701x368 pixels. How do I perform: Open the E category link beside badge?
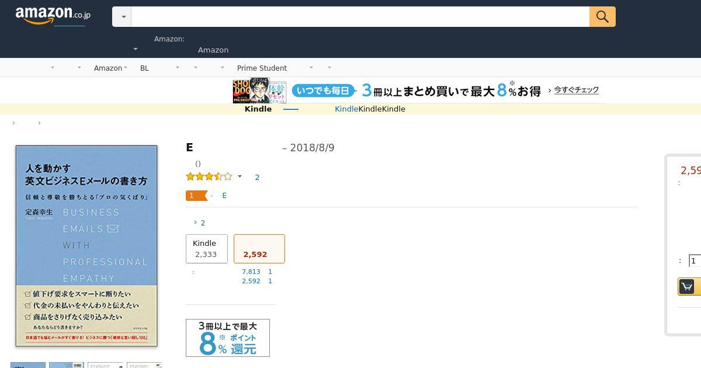[224, 196]
